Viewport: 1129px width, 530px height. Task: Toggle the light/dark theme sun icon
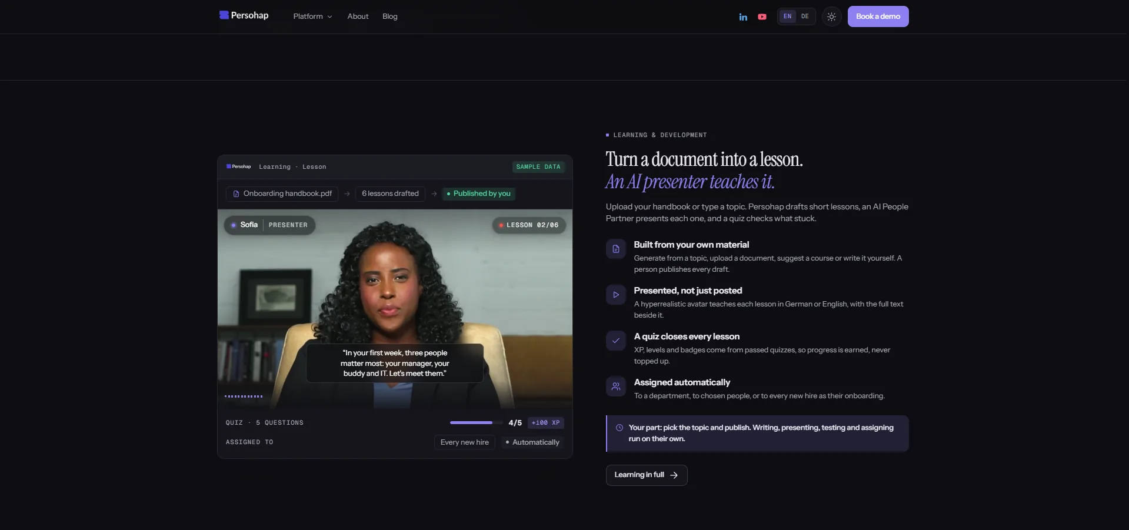(x=831, y=16)
